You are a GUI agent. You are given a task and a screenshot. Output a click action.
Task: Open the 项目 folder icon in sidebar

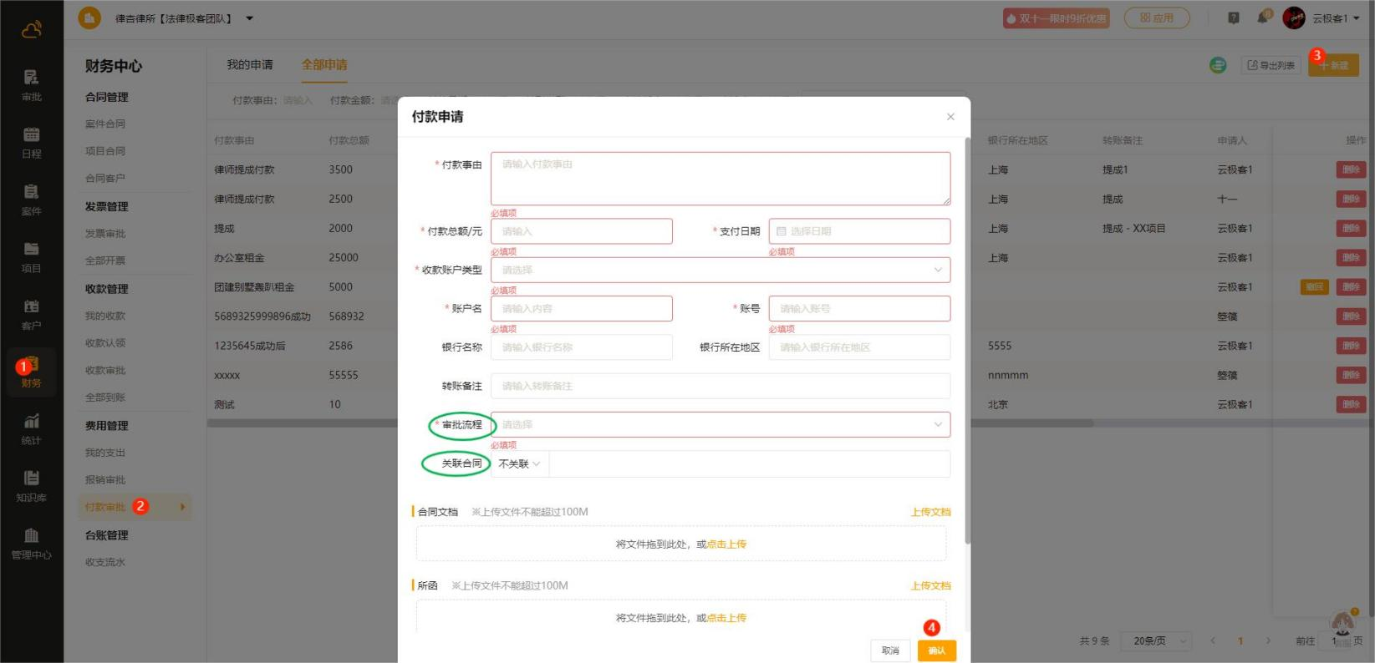(x=31, y=256)
